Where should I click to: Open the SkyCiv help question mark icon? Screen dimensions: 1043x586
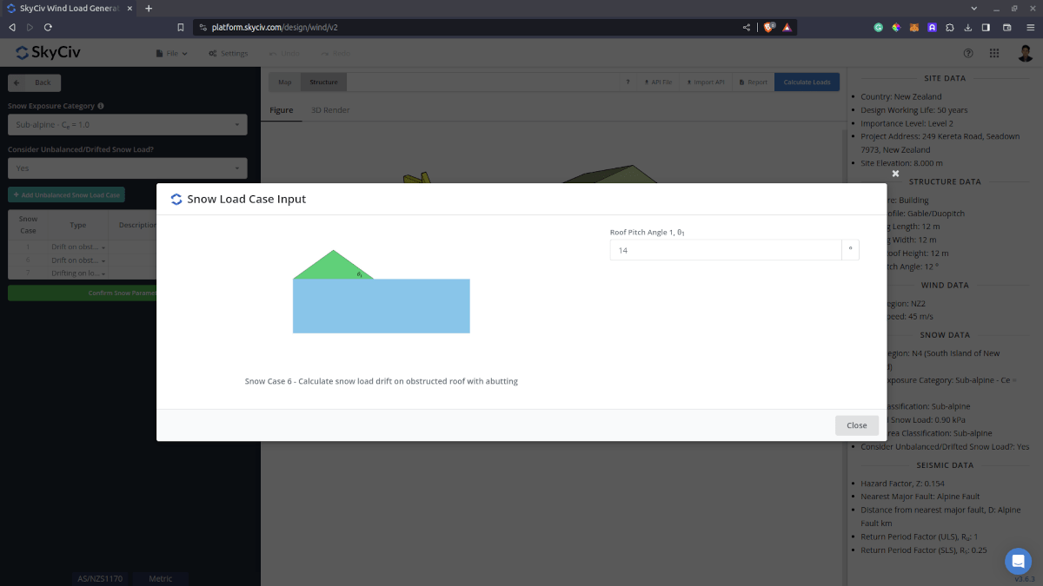point(969,53)
